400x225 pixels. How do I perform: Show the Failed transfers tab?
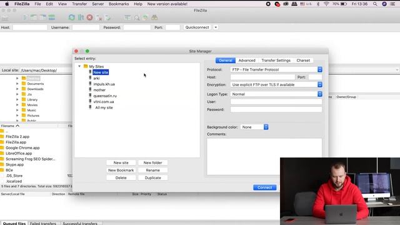pyautogui.click(x=43, y=223)
